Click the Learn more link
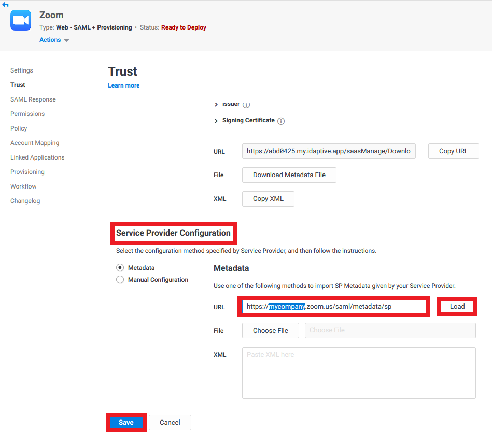492x434 pixels. click(123, 85)
